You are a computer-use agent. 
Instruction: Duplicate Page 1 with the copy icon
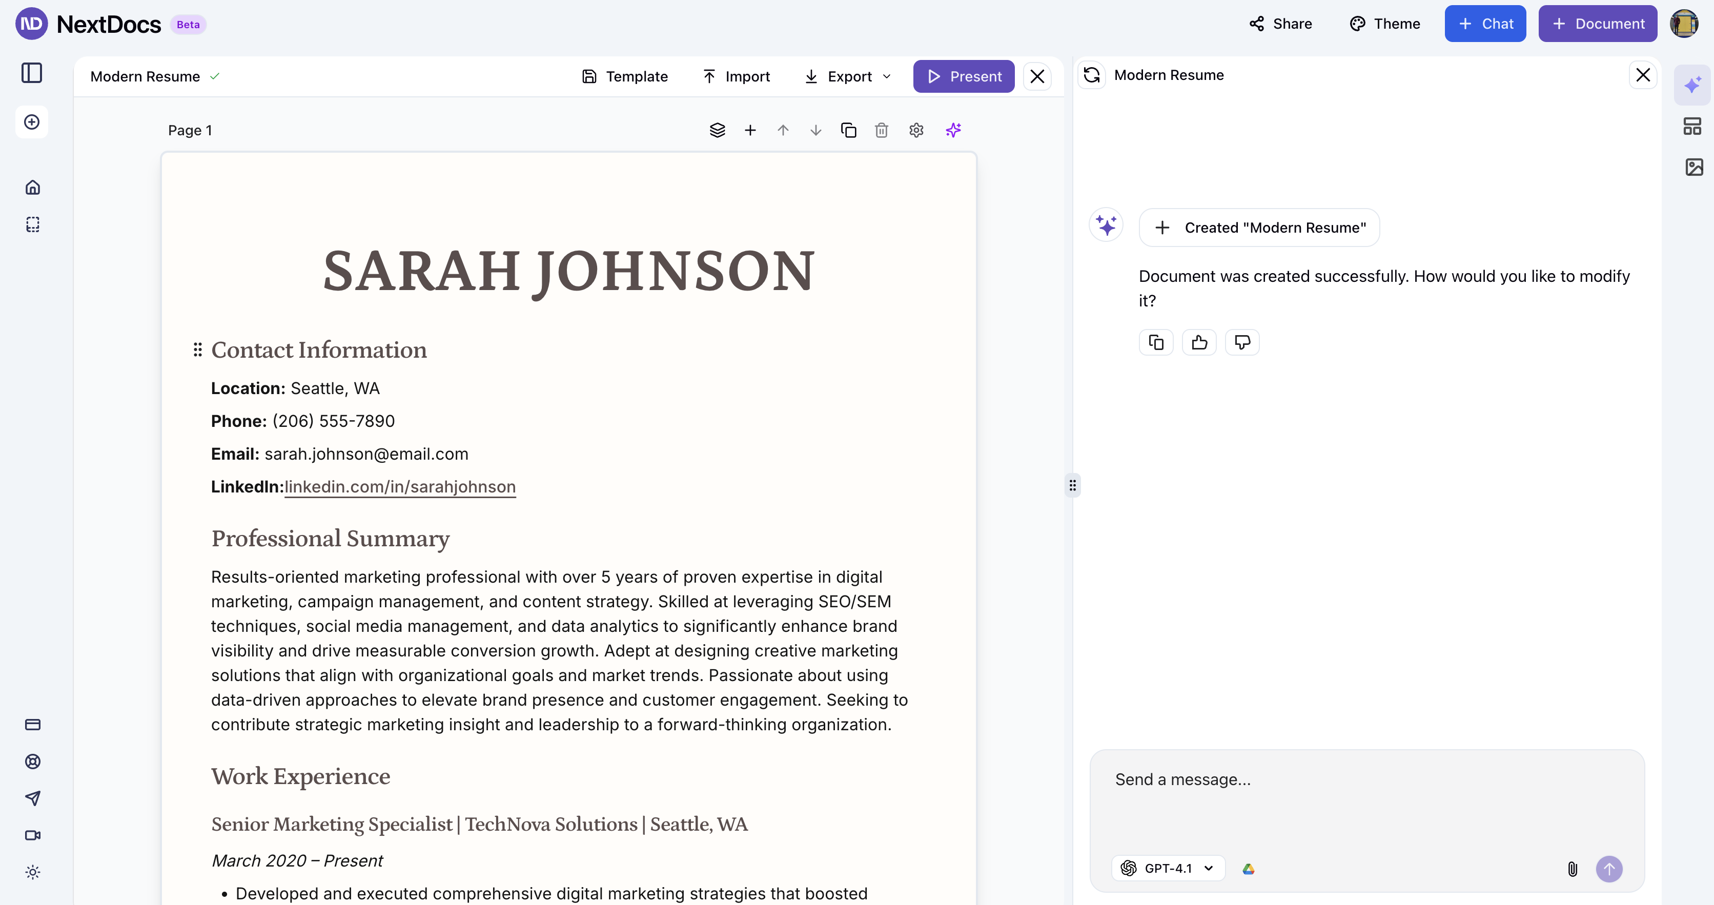(x=848, y=131)
